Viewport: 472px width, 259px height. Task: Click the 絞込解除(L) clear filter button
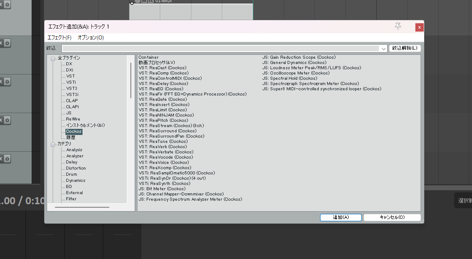coord(405,48)
